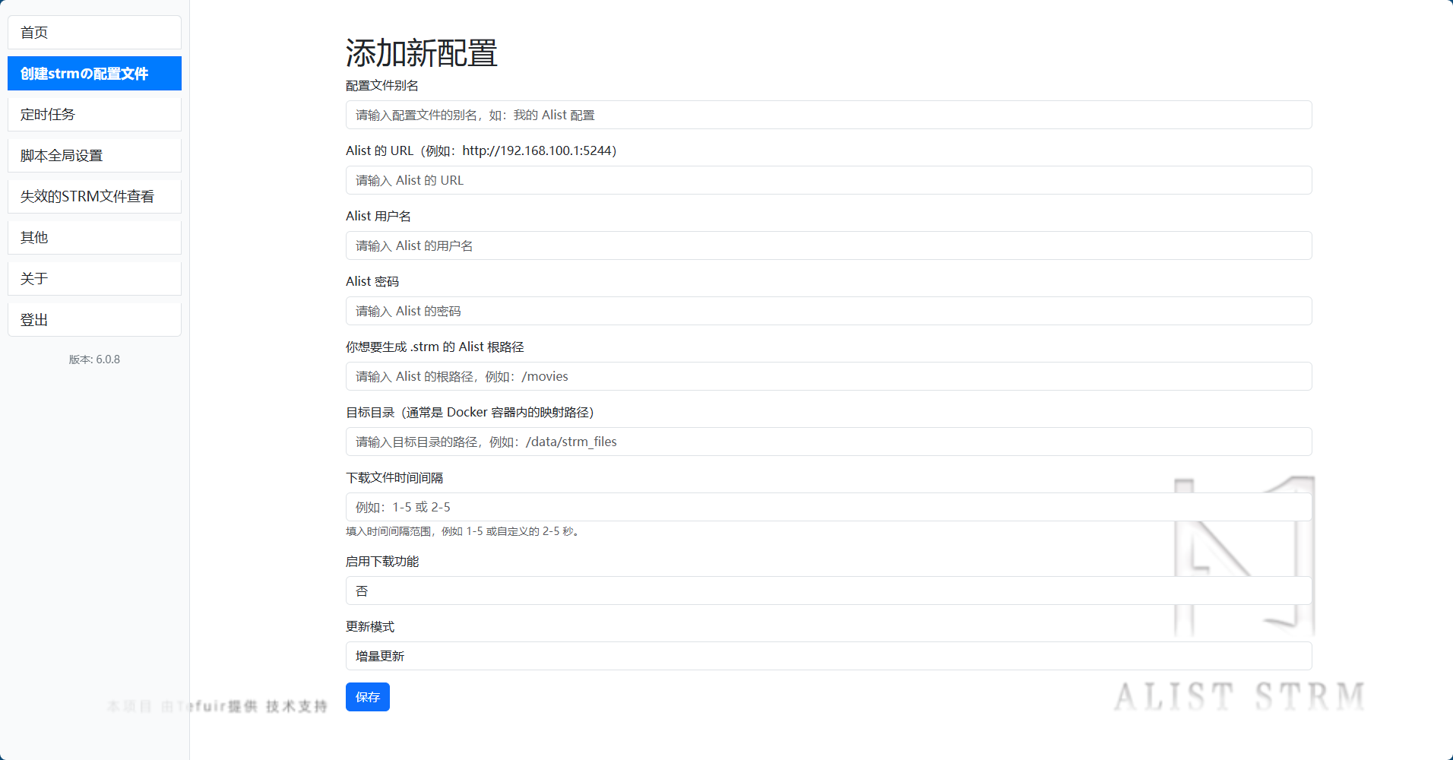This screenshot has height=760, width=1453.
Task: Go to 脚本全局设置 page
Action: point(94,156)
